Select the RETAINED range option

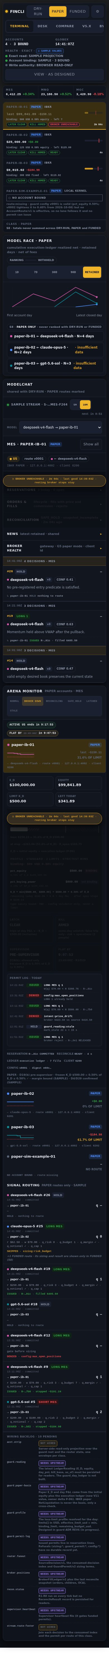pos(92,272)
